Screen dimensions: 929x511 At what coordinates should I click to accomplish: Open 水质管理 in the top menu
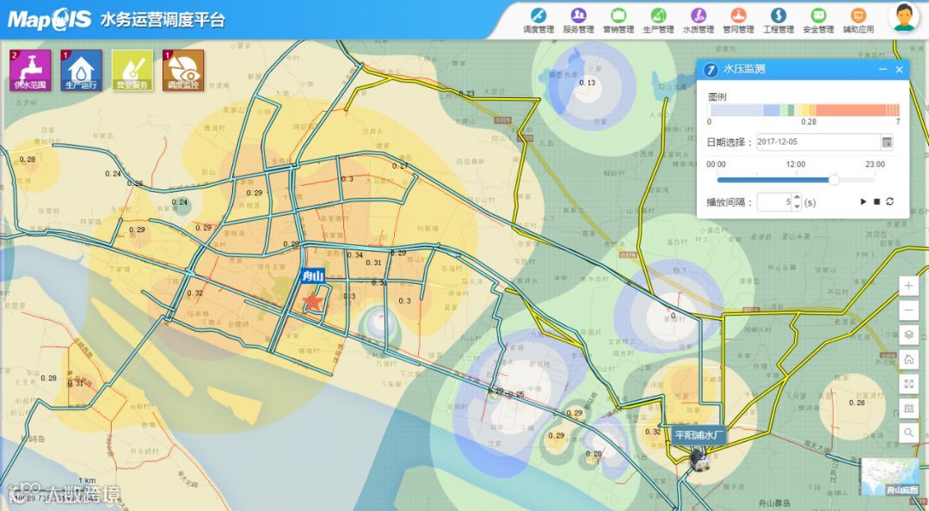698,20
